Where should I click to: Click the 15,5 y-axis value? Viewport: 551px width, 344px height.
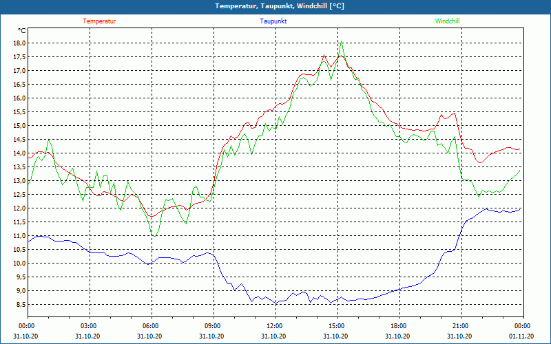[20, 112]
